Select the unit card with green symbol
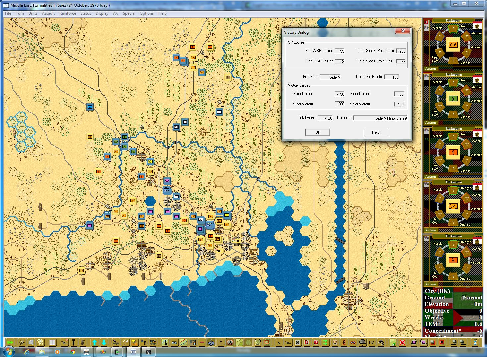The width and height of the screenshot is (487, 357). pyautogui.click(x=453, y=99)
